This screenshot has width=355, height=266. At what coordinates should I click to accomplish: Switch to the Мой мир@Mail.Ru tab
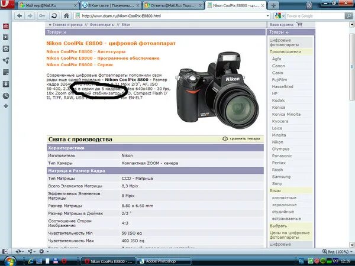(x=49, y=5)
